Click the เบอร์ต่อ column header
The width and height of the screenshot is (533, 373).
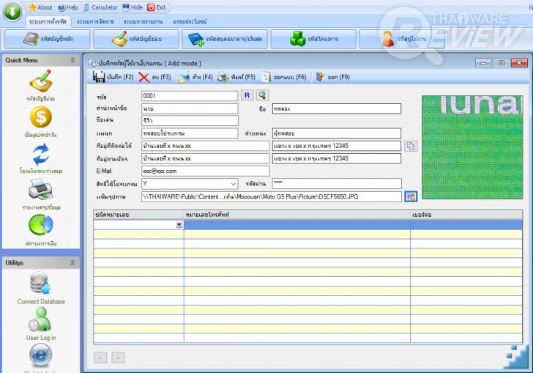coord(466,215)
